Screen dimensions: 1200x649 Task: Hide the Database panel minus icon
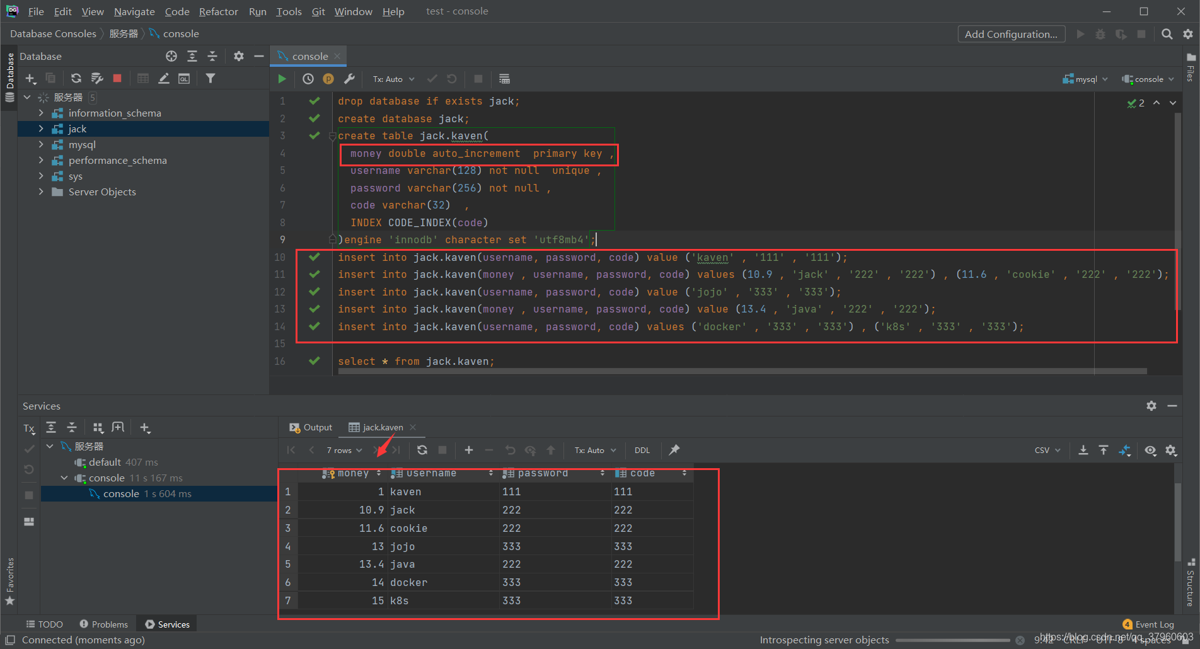pos(258,56)
